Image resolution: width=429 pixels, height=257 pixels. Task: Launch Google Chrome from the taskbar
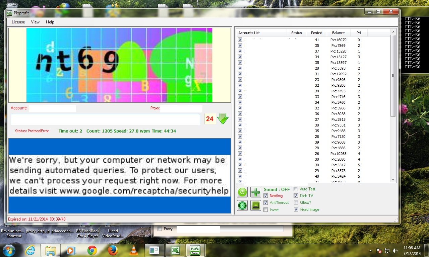click(x=92, y=250)
